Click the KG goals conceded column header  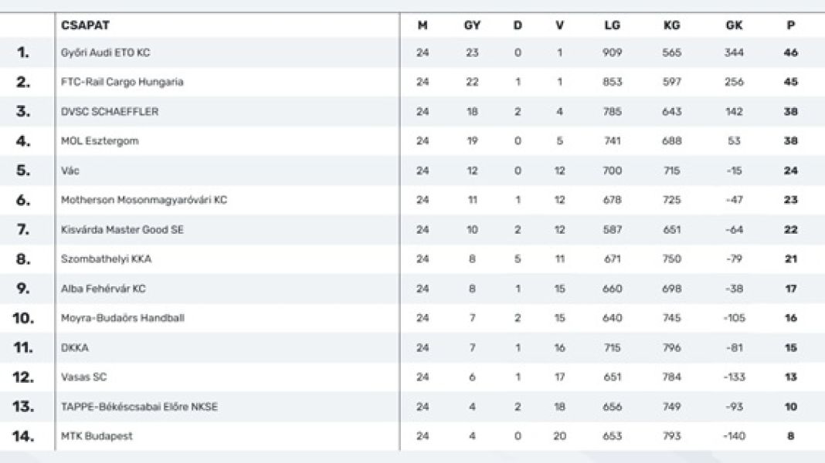coord(671,25)
